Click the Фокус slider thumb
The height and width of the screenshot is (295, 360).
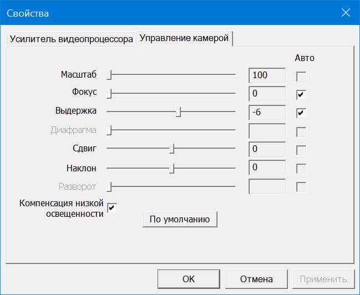click(110, 94)
